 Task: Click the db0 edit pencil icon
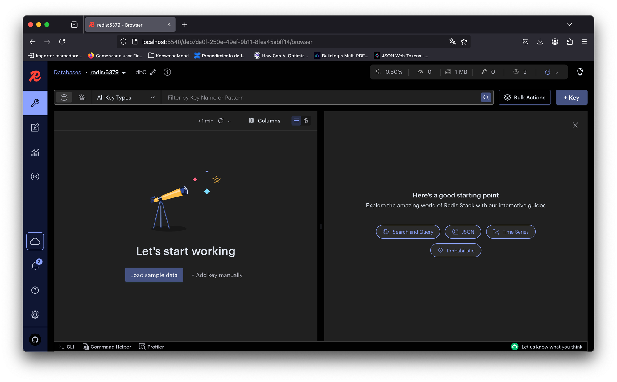tap(153, 72)
